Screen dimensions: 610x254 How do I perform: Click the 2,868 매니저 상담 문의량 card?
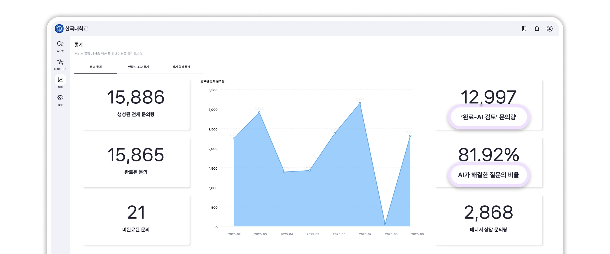[x=489, y=220]
